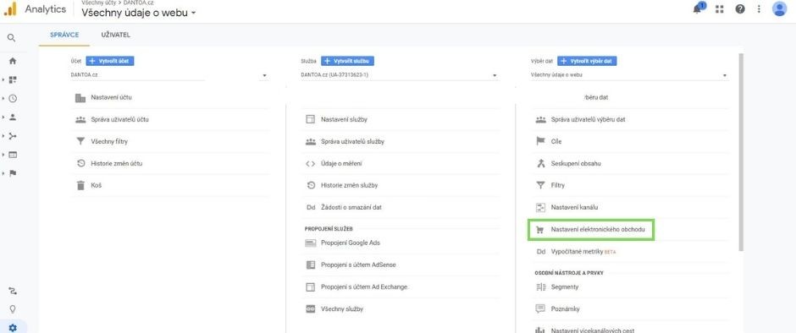Expand Customization sidebar section arrow

coord(3,79)
